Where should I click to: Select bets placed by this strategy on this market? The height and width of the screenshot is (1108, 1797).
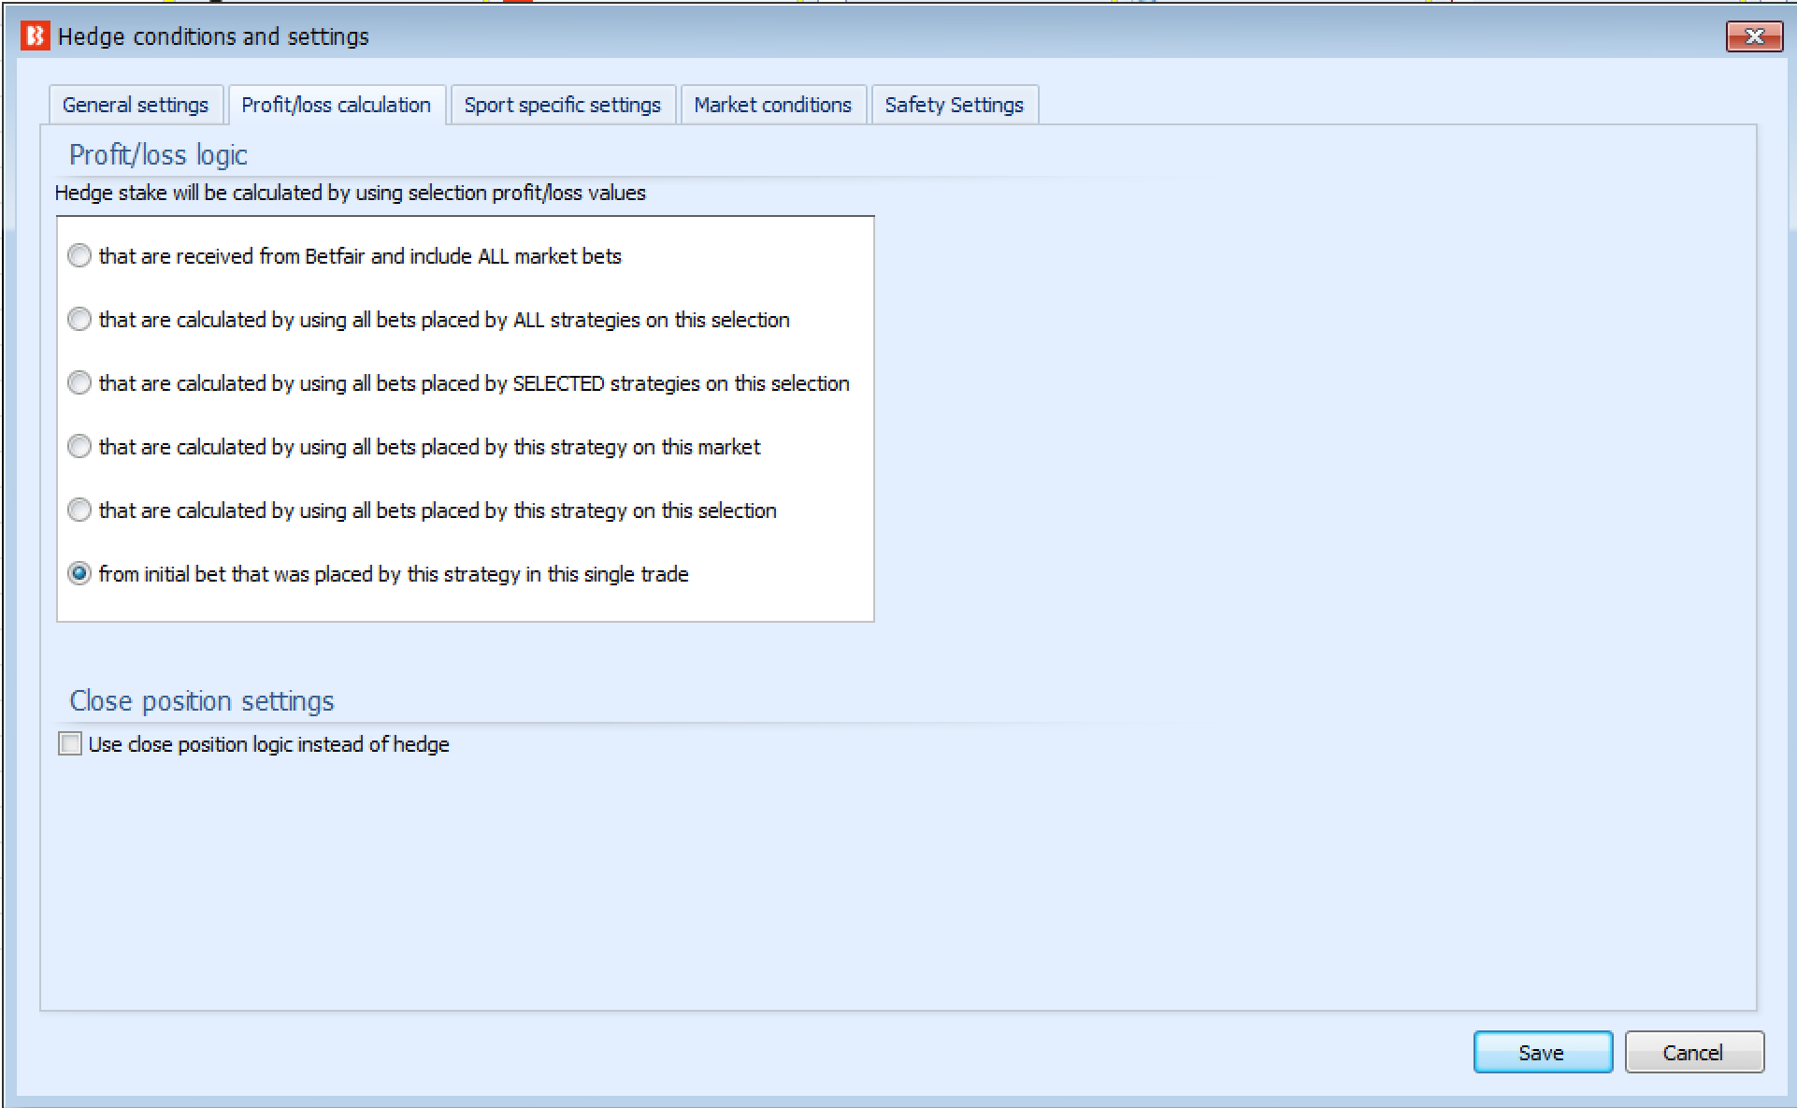[79, 446]
